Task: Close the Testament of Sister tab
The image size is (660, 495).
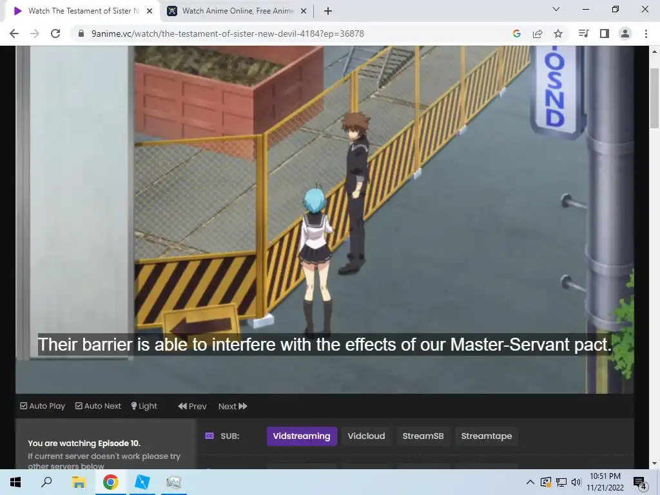Action: [x=150, y=12]
